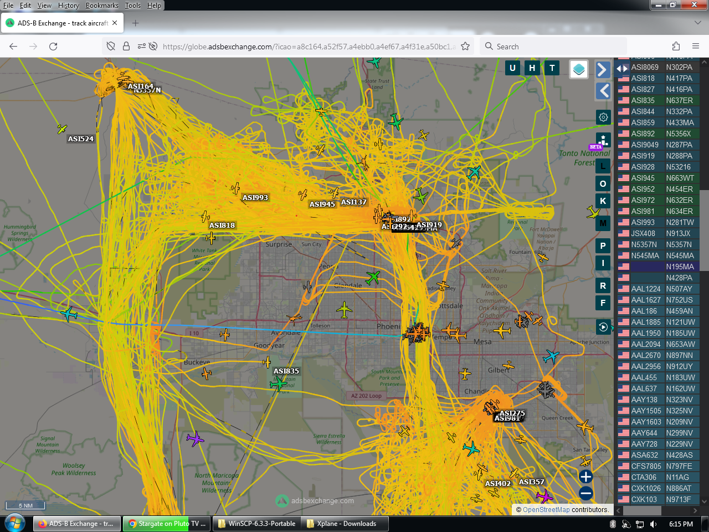Select aircraft ASI818 on the map
Image resolution: width=709 pixels, height=532 pixels.
coord(205,216)
